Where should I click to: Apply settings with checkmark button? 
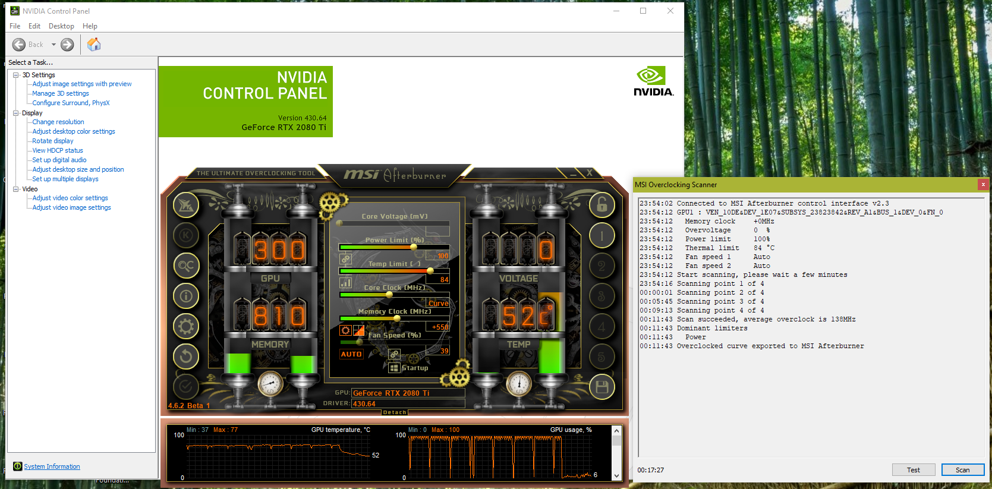point(186,387)
